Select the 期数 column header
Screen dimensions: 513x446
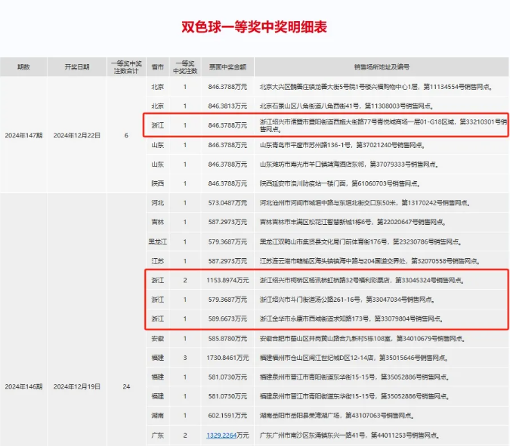23,67
